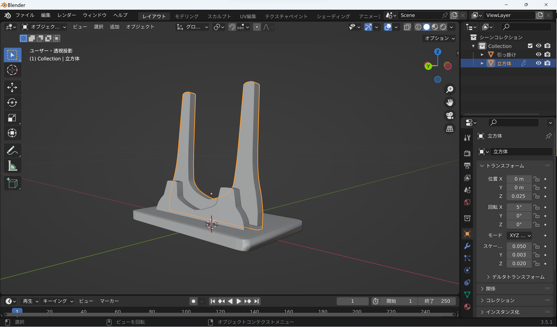This screenshot has height=327, width=557.
Task: Disable 引っ掛け in renders camera icon
Action: pyautogui.click(x=548, y=55)
